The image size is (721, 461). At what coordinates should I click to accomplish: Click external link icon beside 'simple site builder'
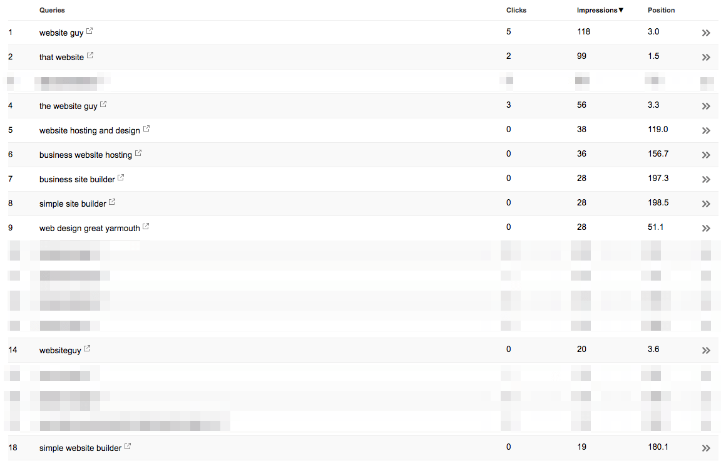112,202
